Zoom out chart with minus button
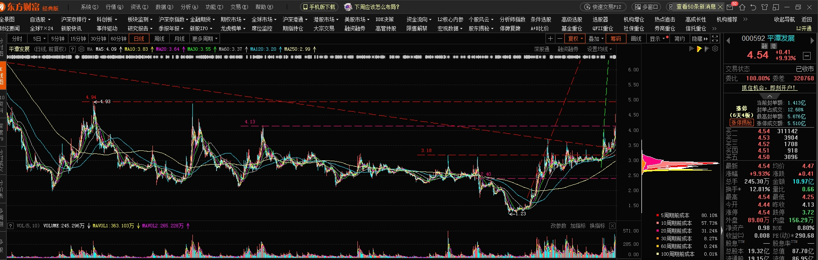Image resolution: width=818 pixels, height=260 pixels. coord(560,39)
